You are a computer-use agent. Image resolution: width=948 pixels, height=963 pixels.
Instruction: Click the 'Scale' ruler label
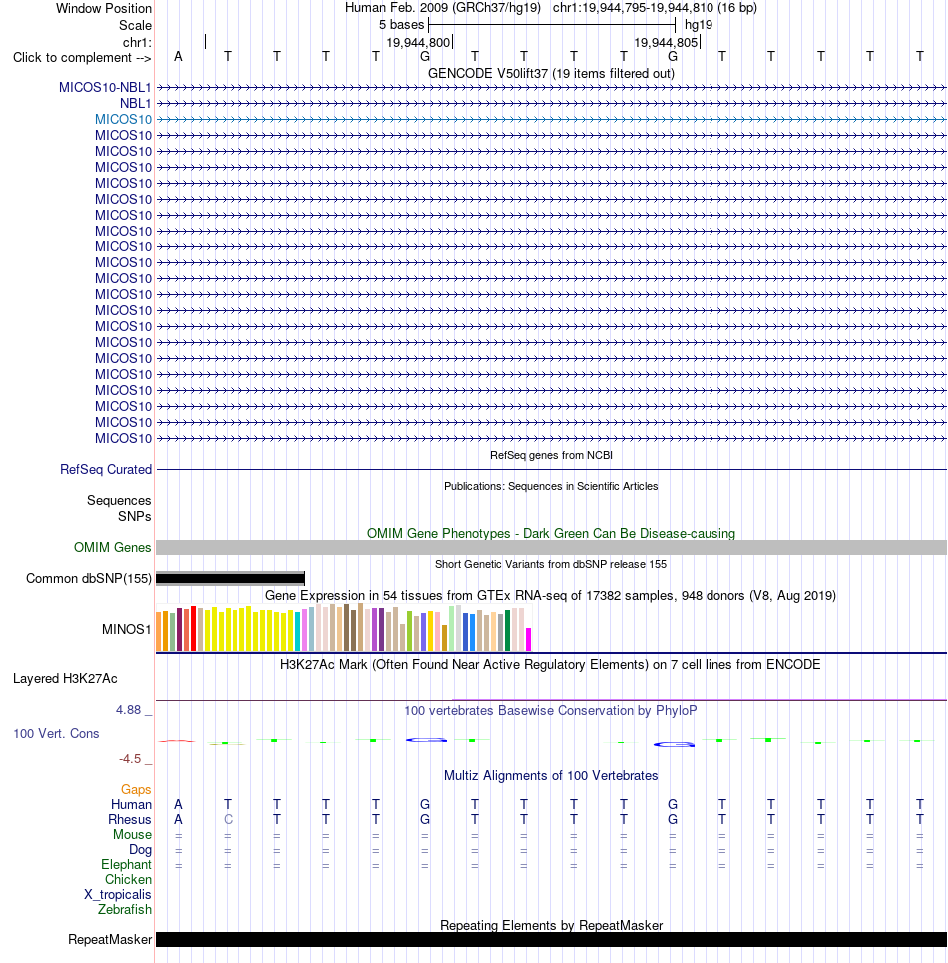pyautogui.click(x=135, y=25)
